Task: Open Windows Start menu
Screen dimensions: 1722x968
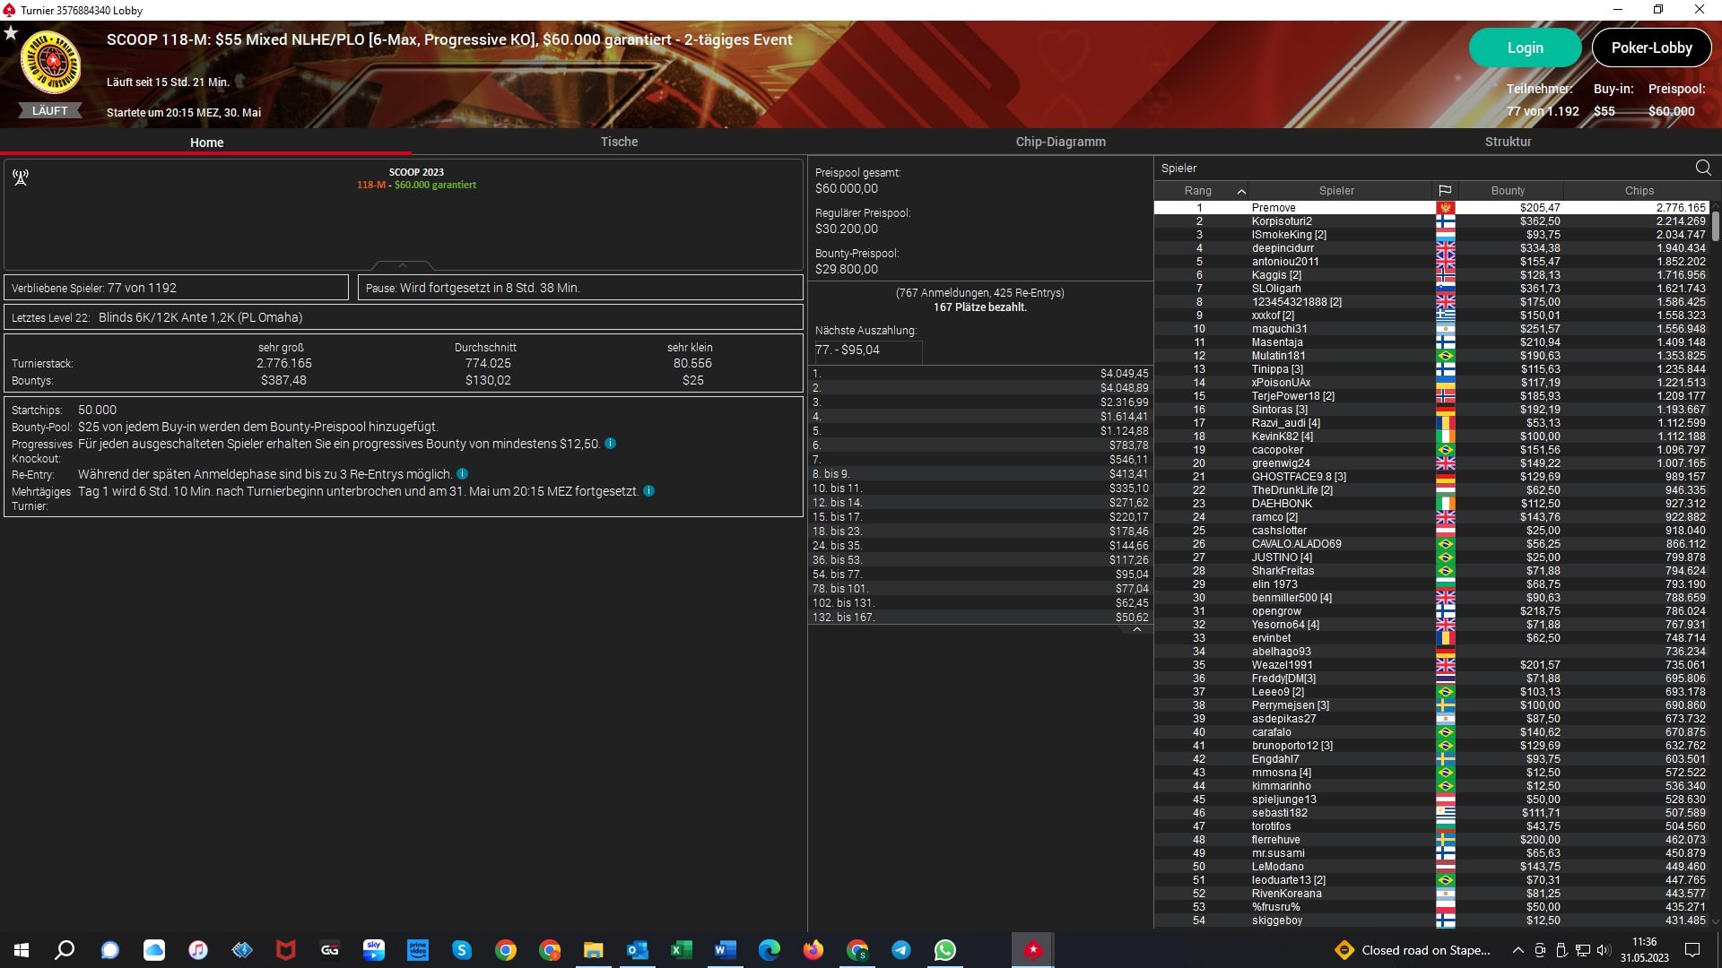Action: (22, 950)
